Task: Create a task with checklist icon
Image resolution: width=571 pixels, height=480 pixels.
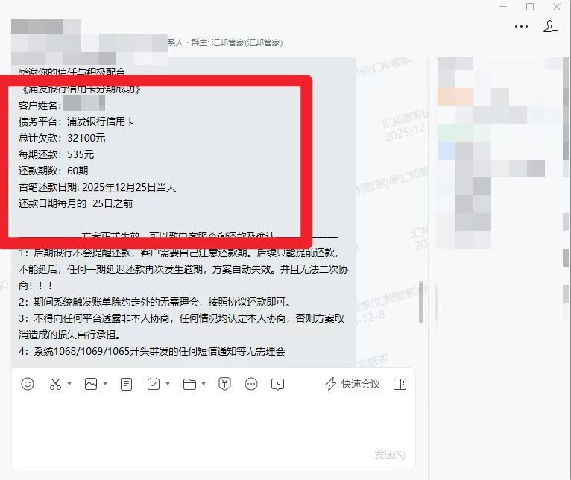Action: coord(154,384)
